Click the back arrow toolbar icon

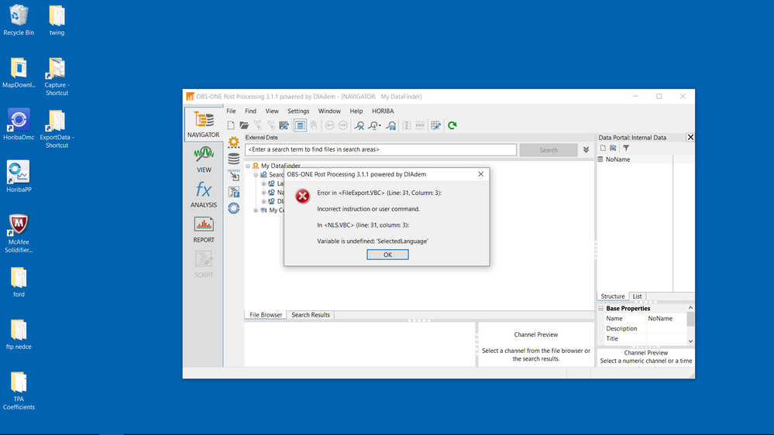coord(330,125)
